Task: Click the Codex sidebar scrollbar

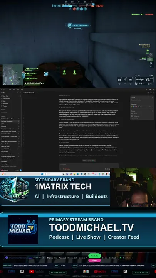Action: (22, 122)
